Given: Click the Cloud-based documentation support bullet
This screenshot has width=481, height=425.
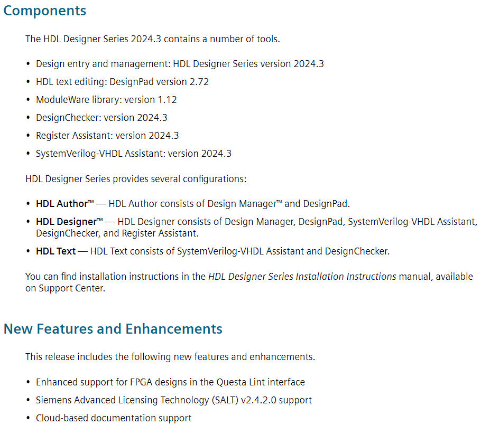Looking at the screenshot, I should coord(114,418).
